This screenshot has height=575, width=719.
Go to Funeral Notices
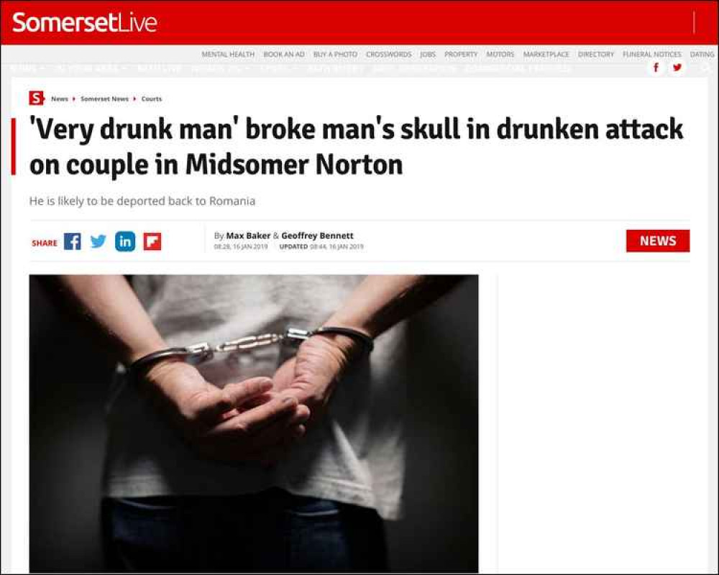pyautogui.click(x=652, y=54)
